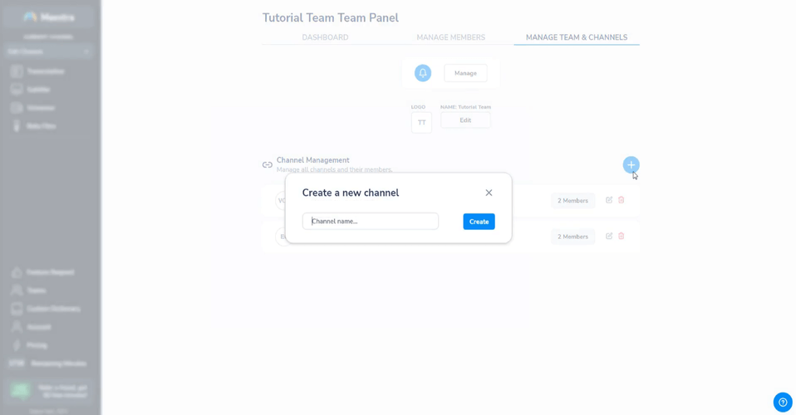Open Account in the sidebar
Image resolution: width=796 pixels, height=415 pixels.
pos(32,327)
